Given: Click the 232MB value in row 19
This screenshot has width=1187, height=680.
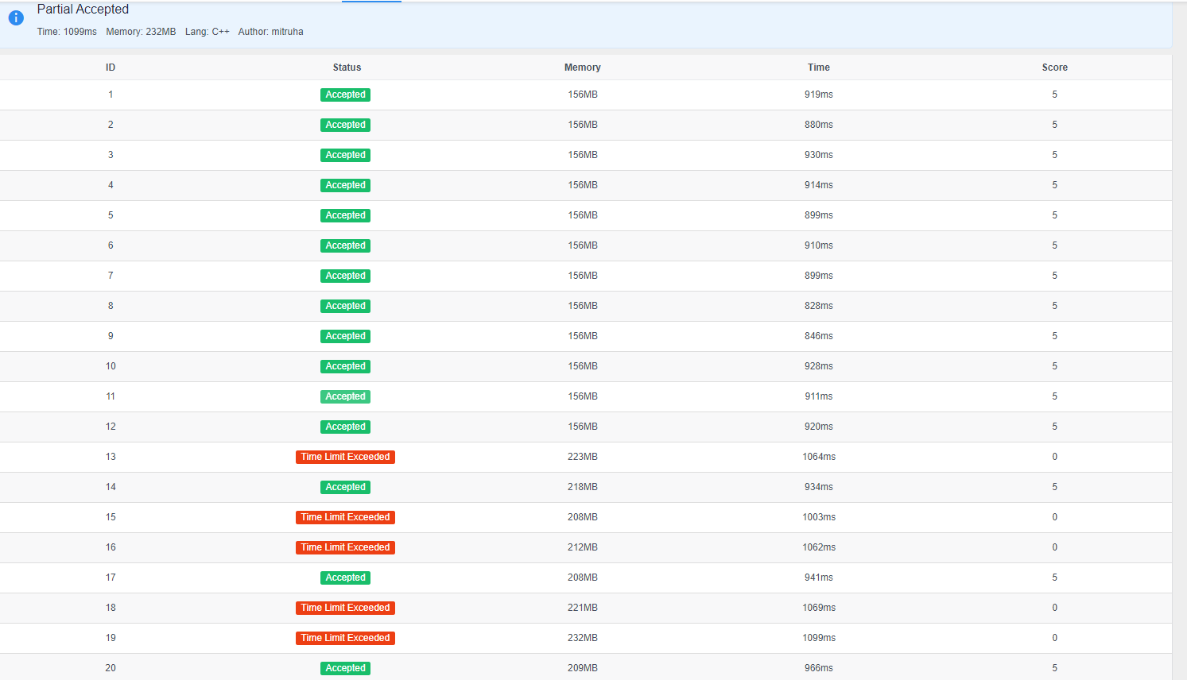Looking at the screenshot, I should tap(583, 638).
